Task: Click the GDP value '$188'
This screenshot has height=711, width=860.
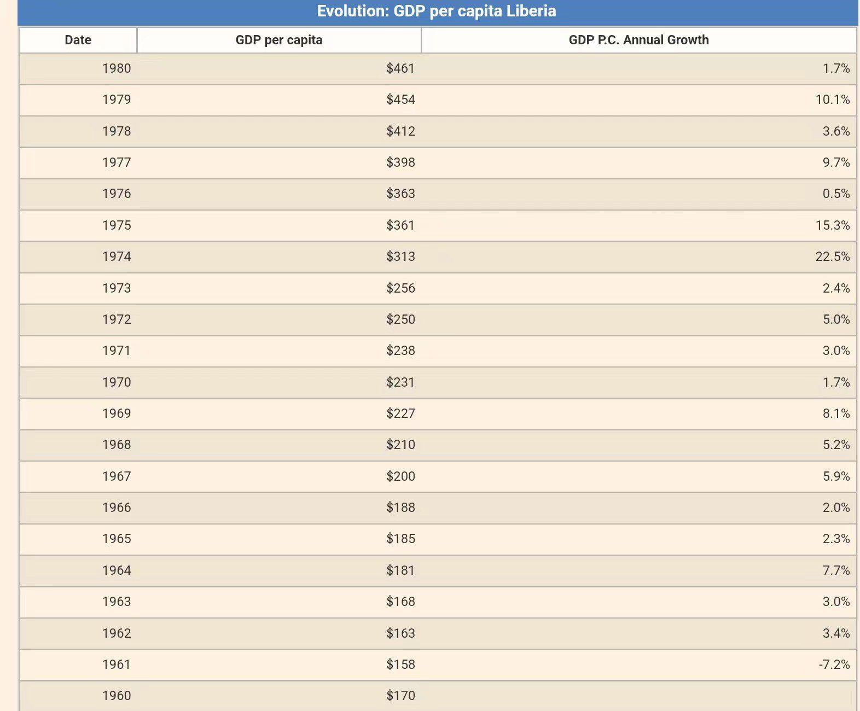Action: pos(400,508)
